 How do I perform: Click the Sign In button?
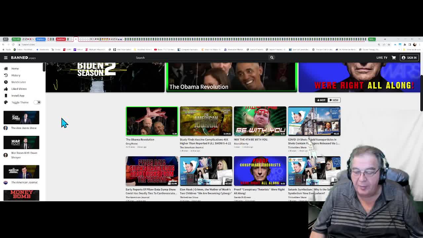pos(409,58)
